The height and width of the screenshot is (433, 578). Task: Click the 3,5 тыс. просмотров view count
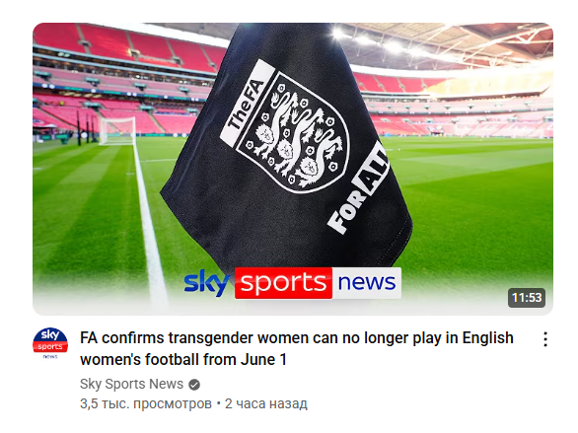point(146,403)
